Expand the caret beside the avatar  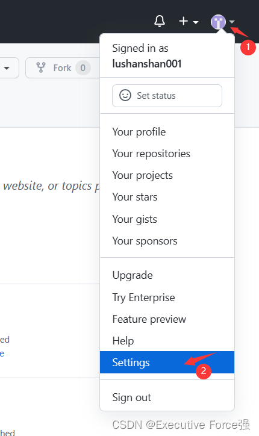tap(232, 22)
